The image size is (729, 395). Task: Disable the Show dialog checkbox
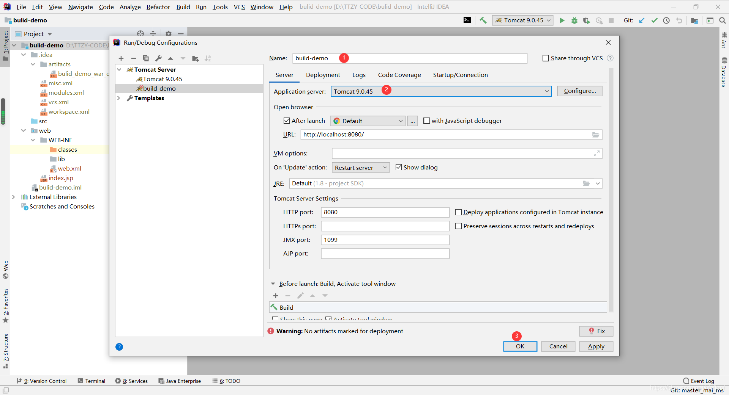tap(399, 167)
